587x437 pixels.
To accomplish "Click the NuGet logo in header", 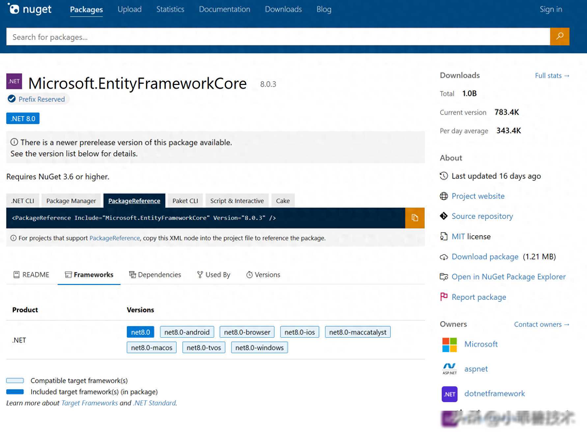I will click(30, 9).
